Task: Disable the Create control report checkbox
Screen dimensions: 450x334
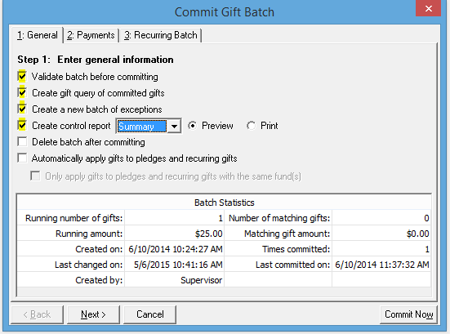Action: pos(22,126)
